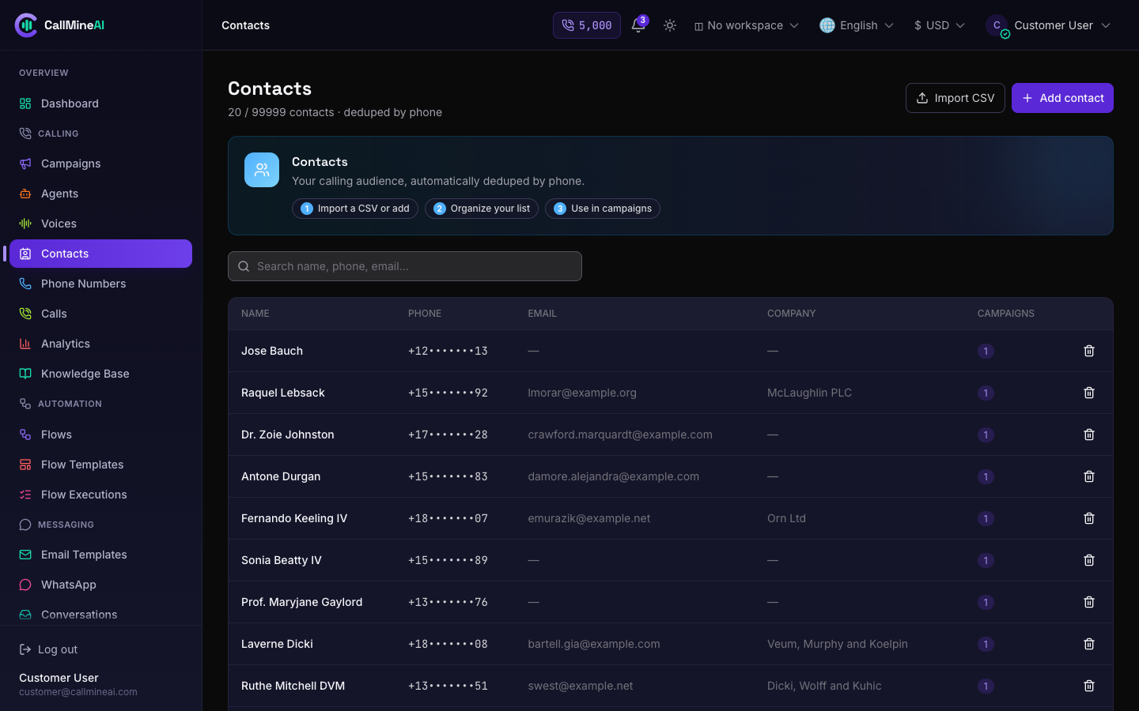The height and width of the screenshot is (711, 1139).
Task: Delete the Antone Durgan contact
Action: [x=1089, y=476]
